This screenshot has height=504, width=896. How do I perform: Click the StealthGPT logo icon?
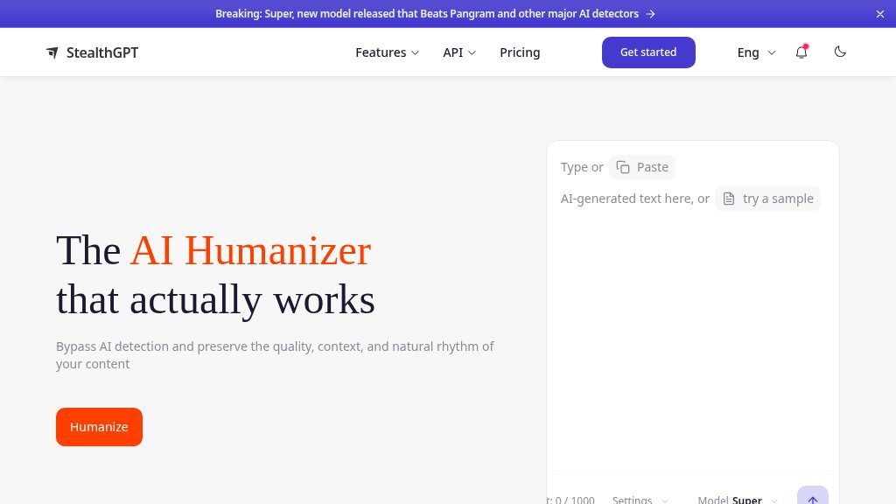tap(52, 52)
